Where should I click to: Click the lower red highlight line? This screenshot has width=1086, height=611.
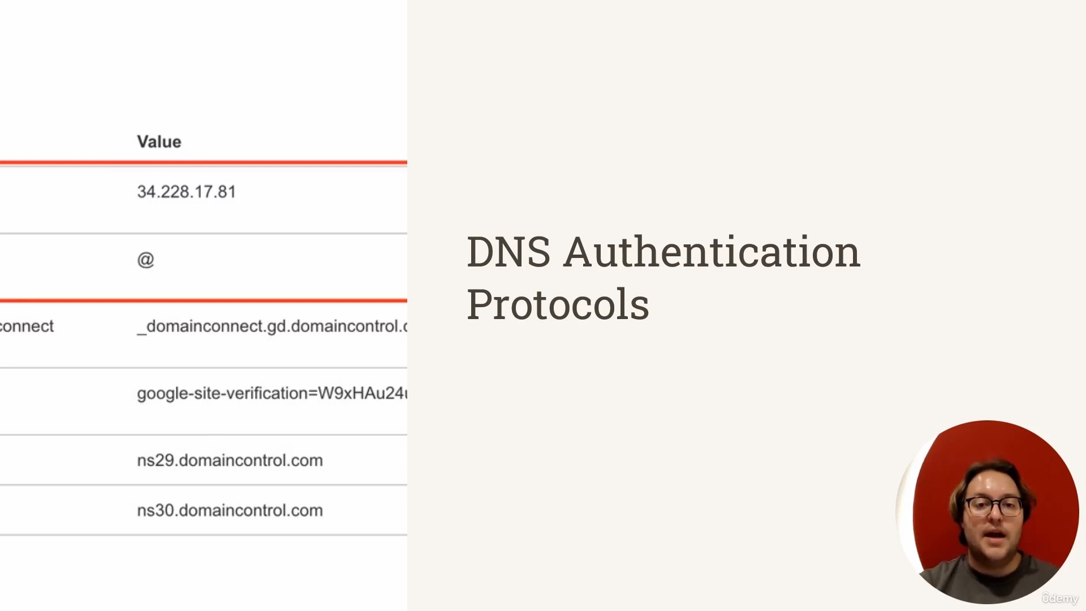click(x=204, y=300)
